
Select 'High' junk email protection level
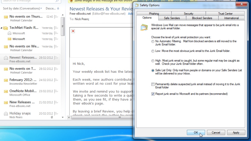(153, 61)
